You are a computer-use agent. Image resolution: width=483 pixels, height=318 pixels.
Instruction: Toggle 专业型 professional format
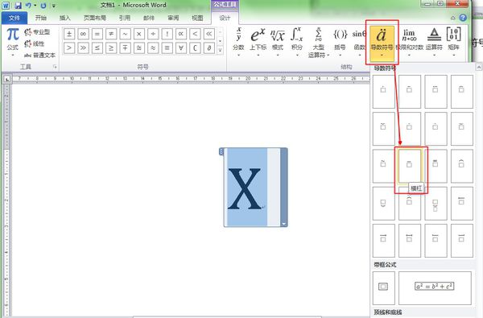tap(37, 31)
